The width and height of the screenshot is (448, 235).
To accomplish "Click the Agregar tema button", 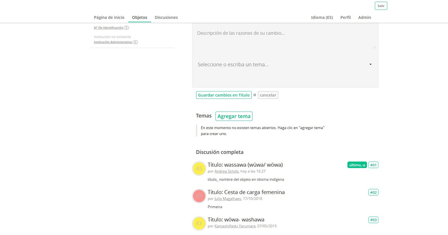I will [234, 116].
